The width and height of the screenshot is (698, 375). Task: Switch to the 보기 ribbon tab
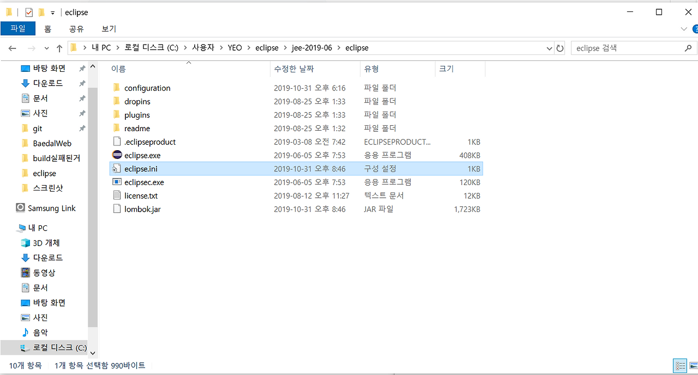107,28
